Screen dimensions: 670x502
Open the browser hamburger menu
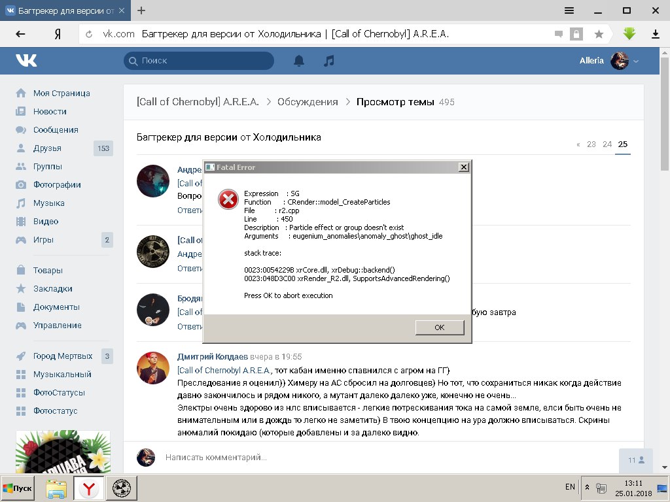click(569, 10)
